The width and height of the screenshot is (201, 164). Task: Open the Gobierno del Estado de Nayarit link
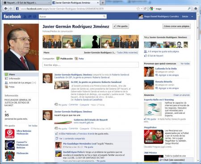click(x=91, y=120)
